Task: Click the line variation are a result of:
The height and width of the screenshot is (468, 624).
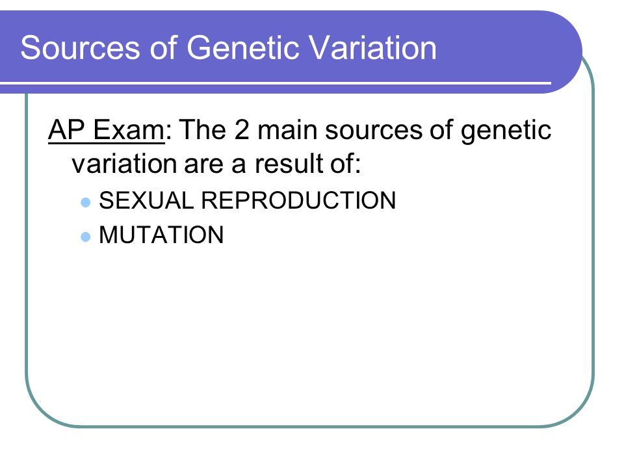Action: coord(216,164)
